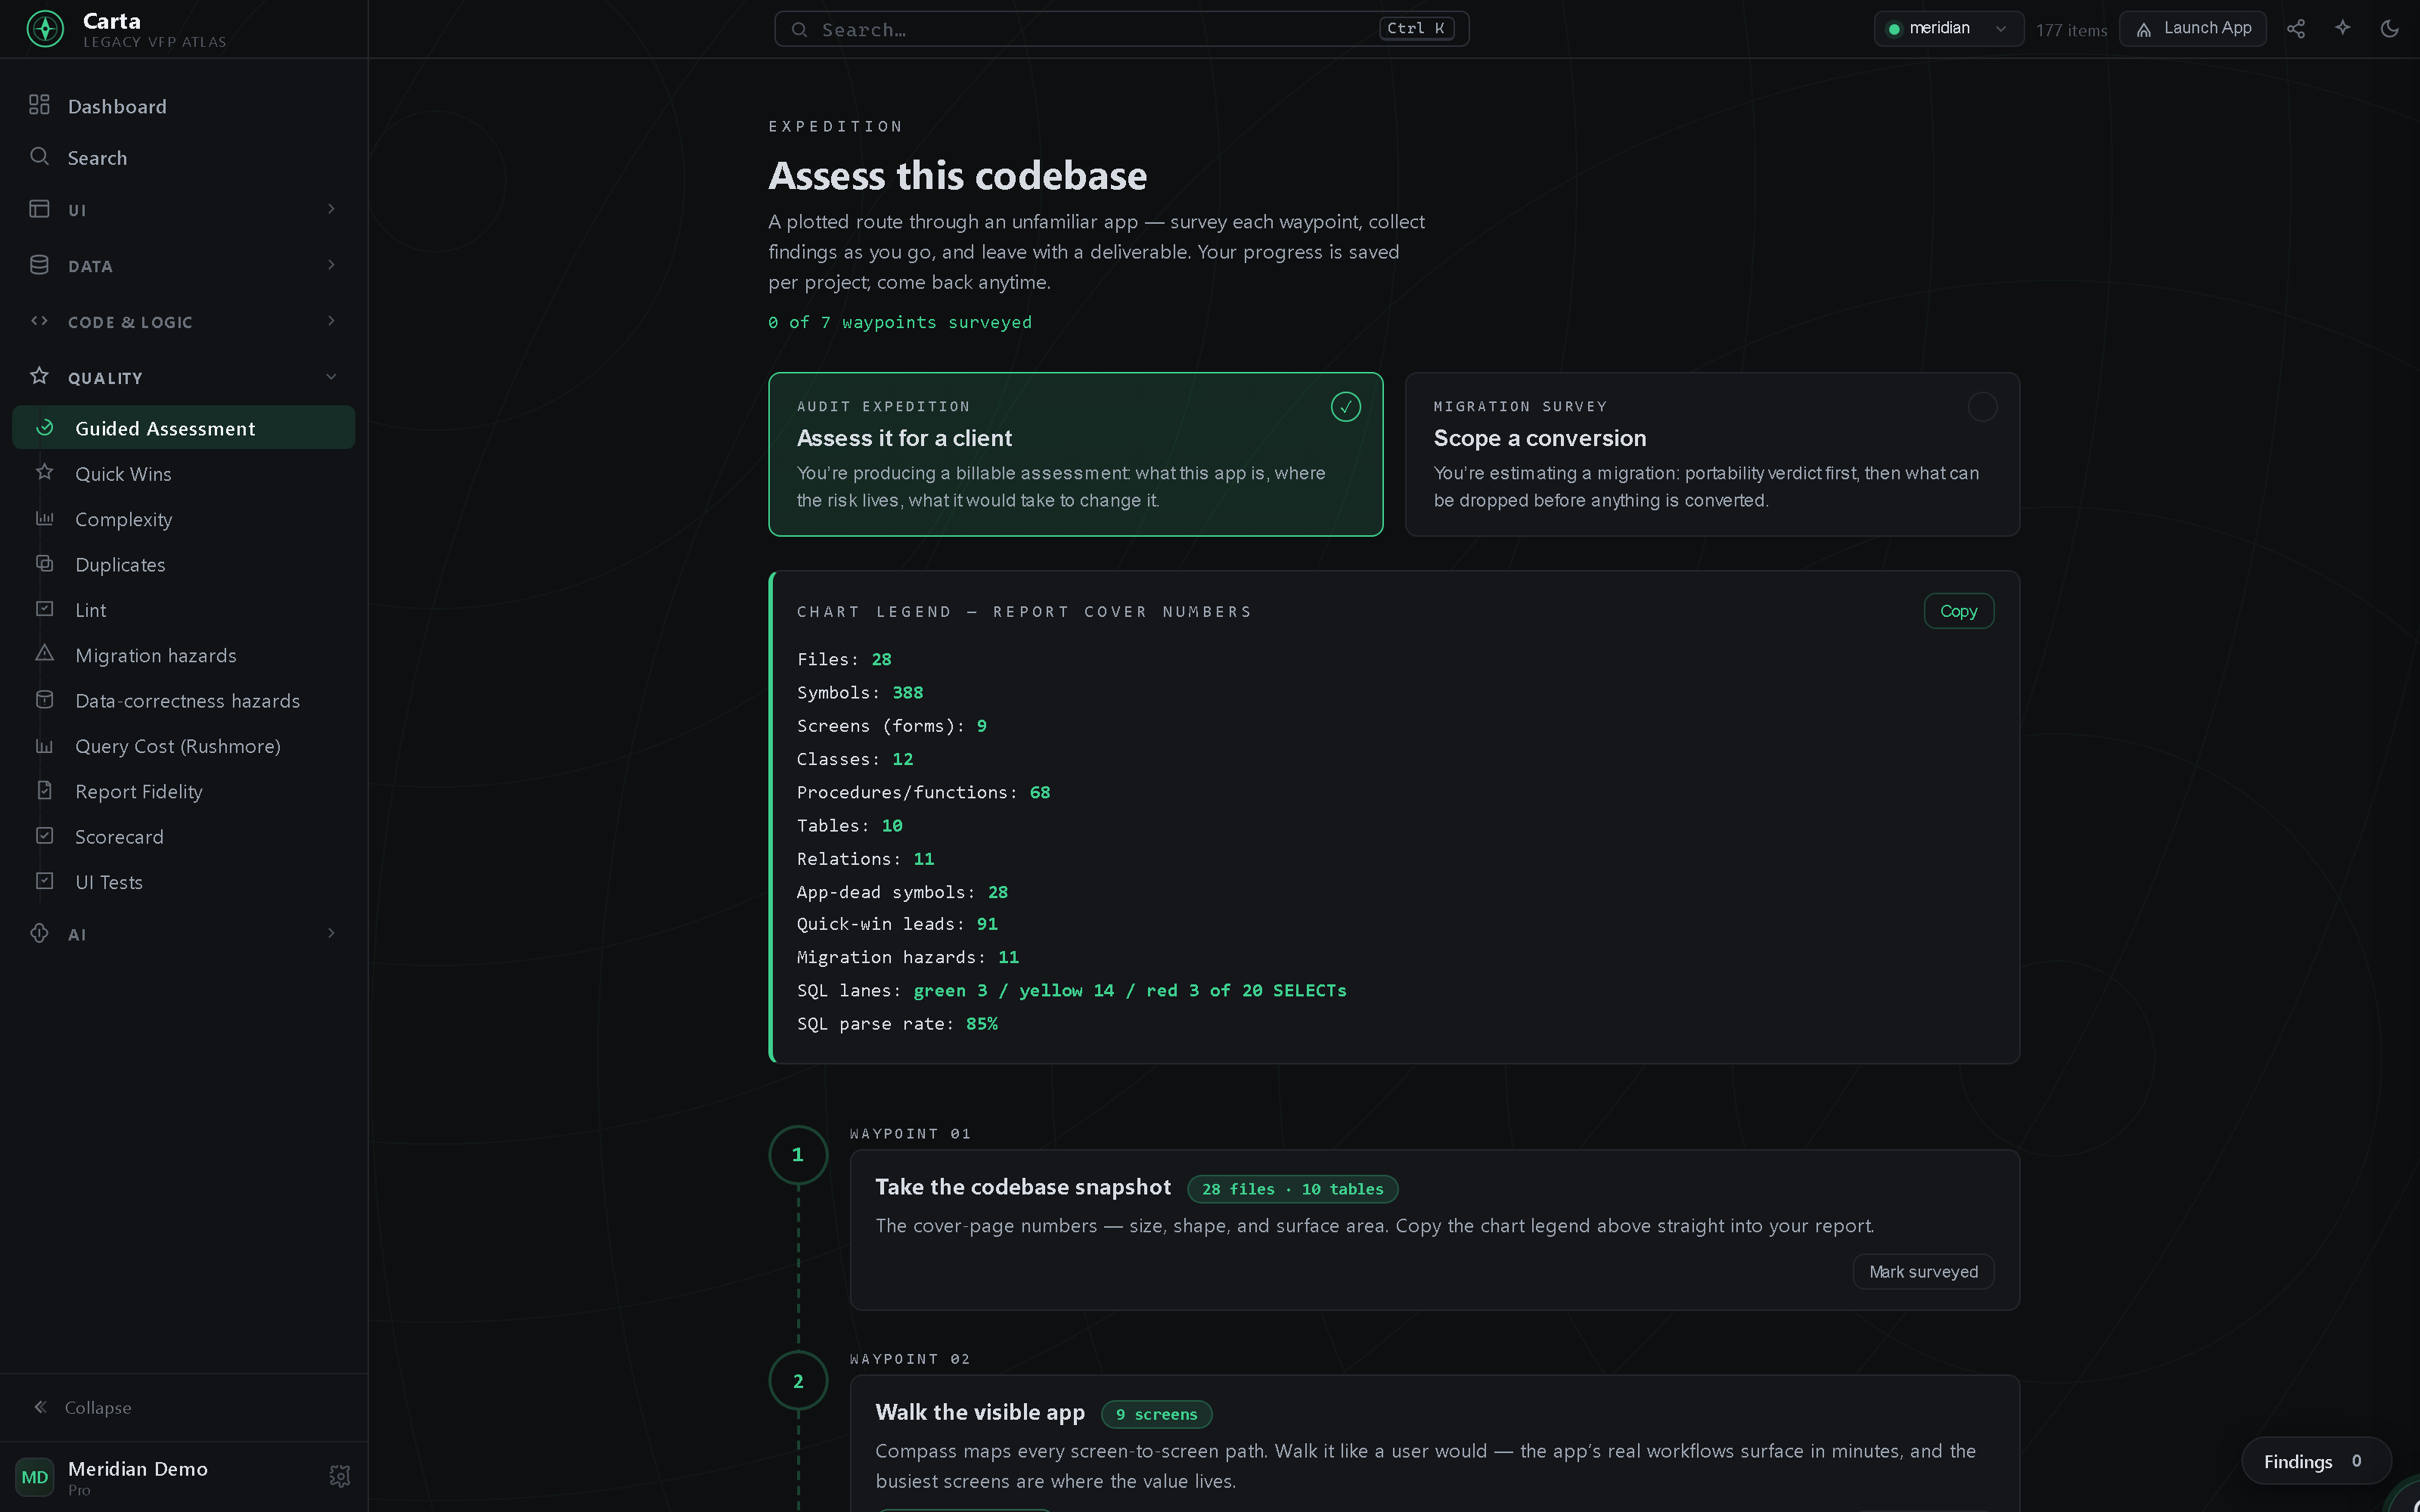The height and width of the screenshot is (1512, 2420).
Task: Click the sparkle AI icon in top bar
Action: coord(2343,28)
